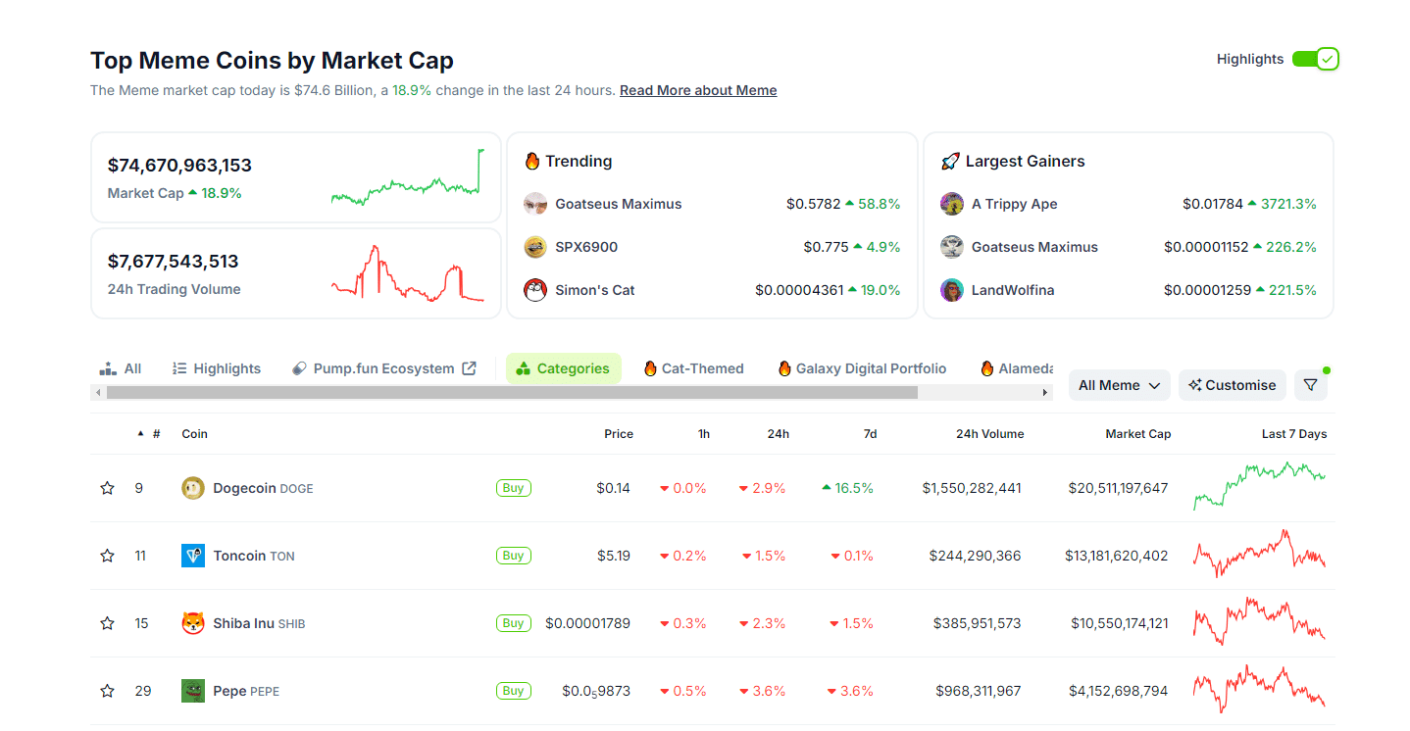Click the All tab chart icon
This screenshot has height=731, width=1410.
tap(108, 368)
